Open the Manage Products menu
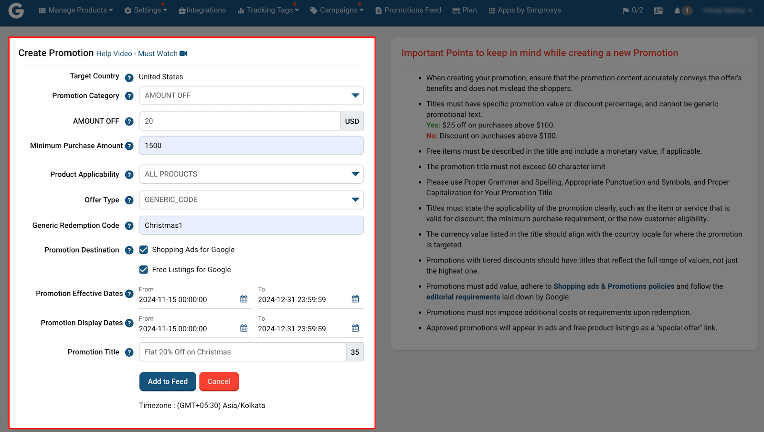 click(x=76, y=10)
